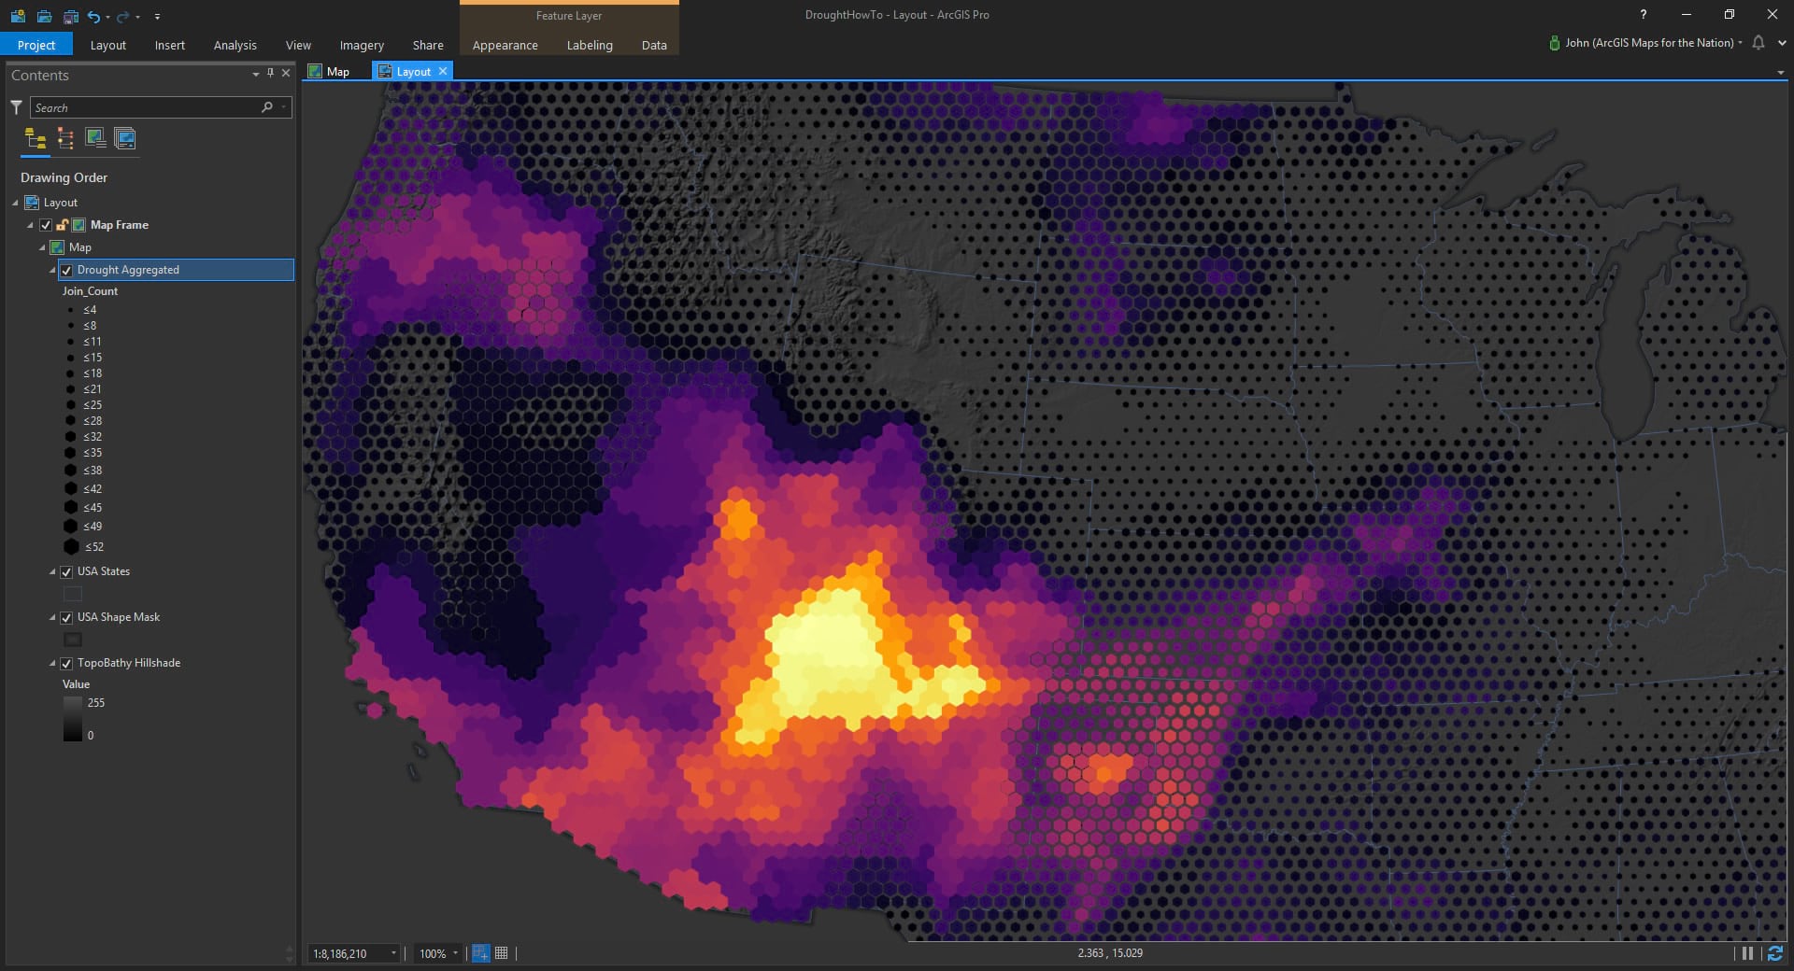Close the Layout view tab
Screen dimensions: 1794x971
pos(443,71)
